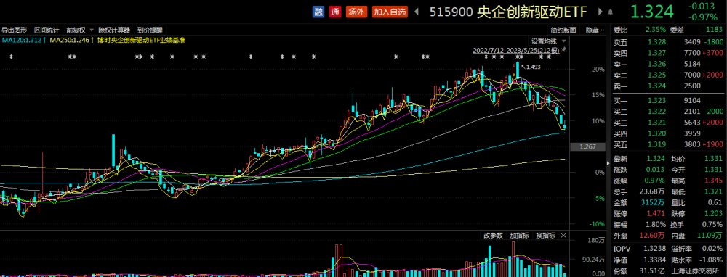Select 前复权 adjustment mode

(76, 30)
